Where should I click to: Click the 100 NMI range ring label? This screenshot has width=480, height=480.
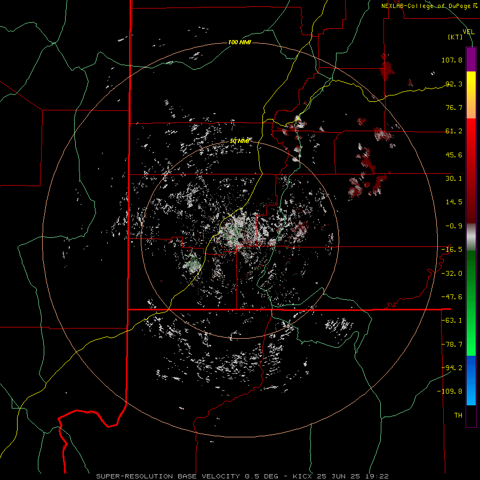(x=239, y=42)
